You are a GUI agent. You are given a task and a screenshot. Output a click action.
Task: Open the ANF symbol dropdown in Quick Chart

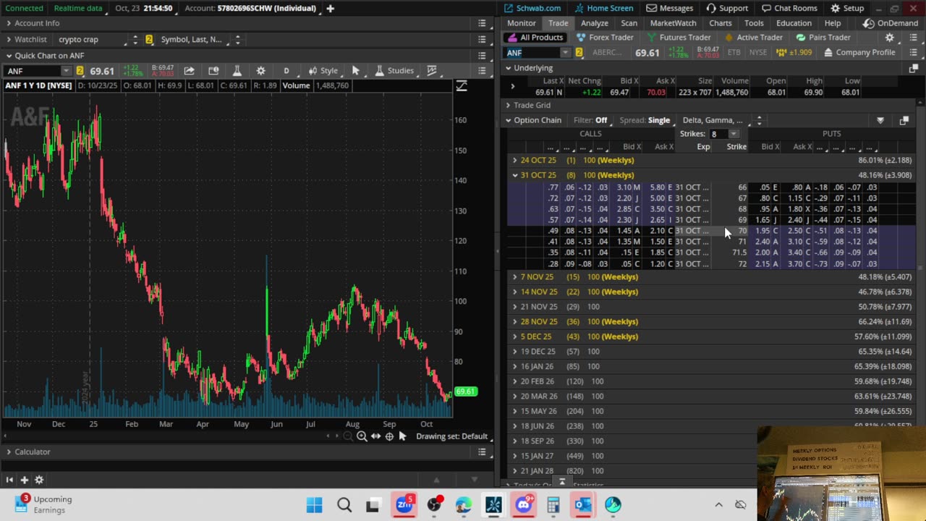(66, 71)
